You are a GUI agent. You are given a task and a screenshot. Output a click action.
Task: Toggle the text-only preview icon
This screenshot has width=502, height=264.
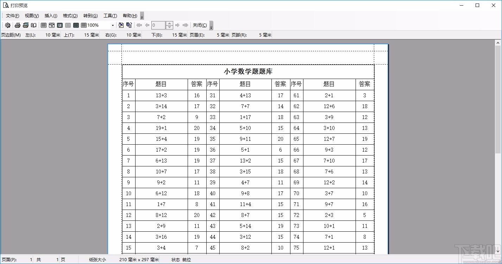click(x=83, y=25)
